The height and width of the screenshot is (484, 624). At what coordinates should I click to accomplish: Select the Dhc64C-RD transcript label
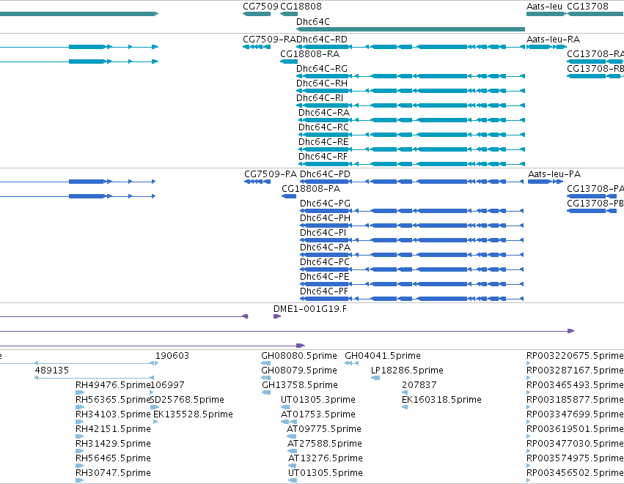pos(322,40)
